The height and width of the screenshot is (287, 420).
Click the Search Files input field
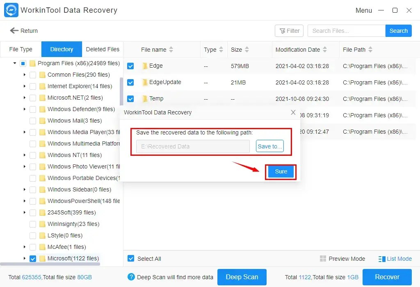point(346,30)
